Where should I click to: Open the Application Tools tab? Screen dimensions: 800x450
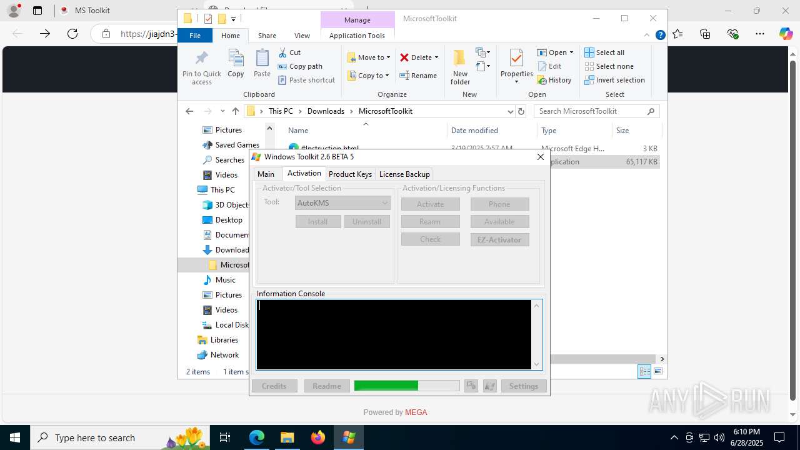357,36
